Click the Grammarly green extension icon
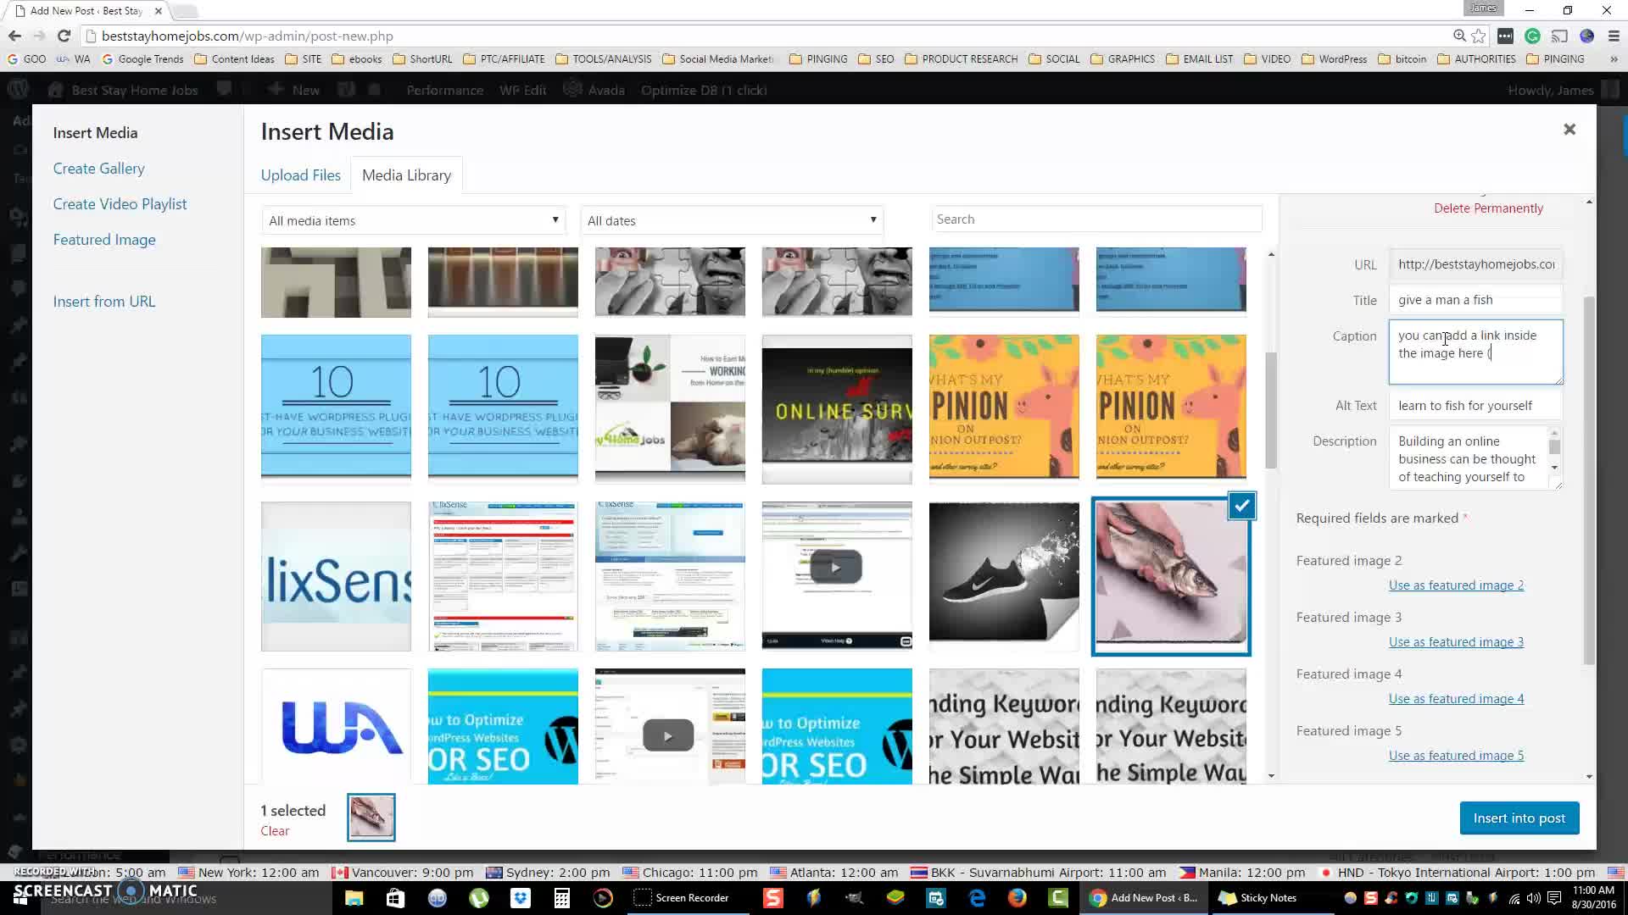This screenshot has height=915, width=1628. coord(1532,36)
